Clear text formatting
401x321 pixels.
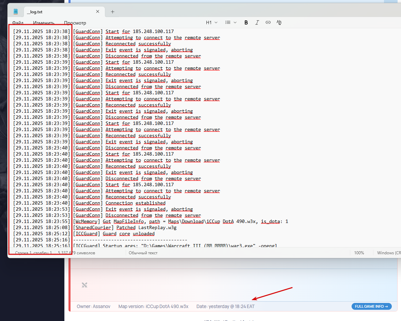tap(279, 22)
